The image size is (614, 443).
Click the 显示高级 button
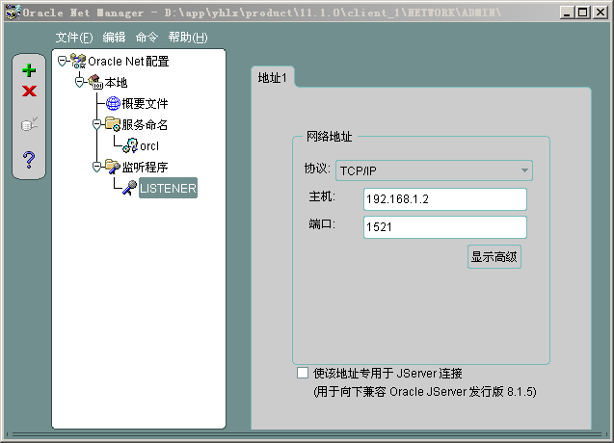tap(494, 257)
